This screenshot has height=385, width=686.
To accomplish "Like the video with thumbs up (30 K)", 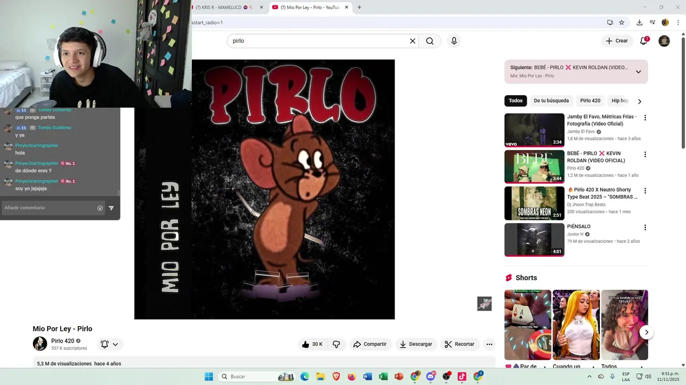I will pos(312,344).
